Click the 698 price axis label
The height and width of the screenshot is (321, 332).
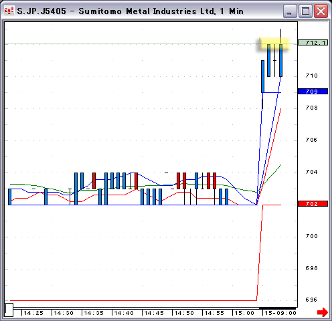[312, 268]
